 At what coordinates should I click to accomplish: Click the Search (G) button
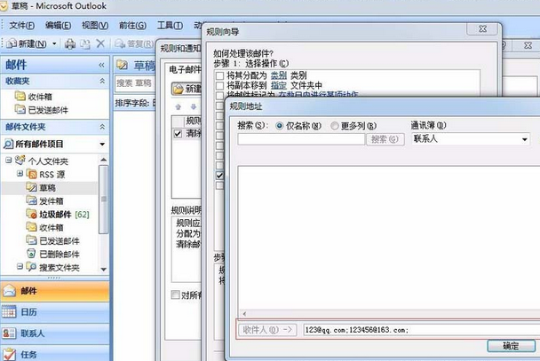[385, 139]
